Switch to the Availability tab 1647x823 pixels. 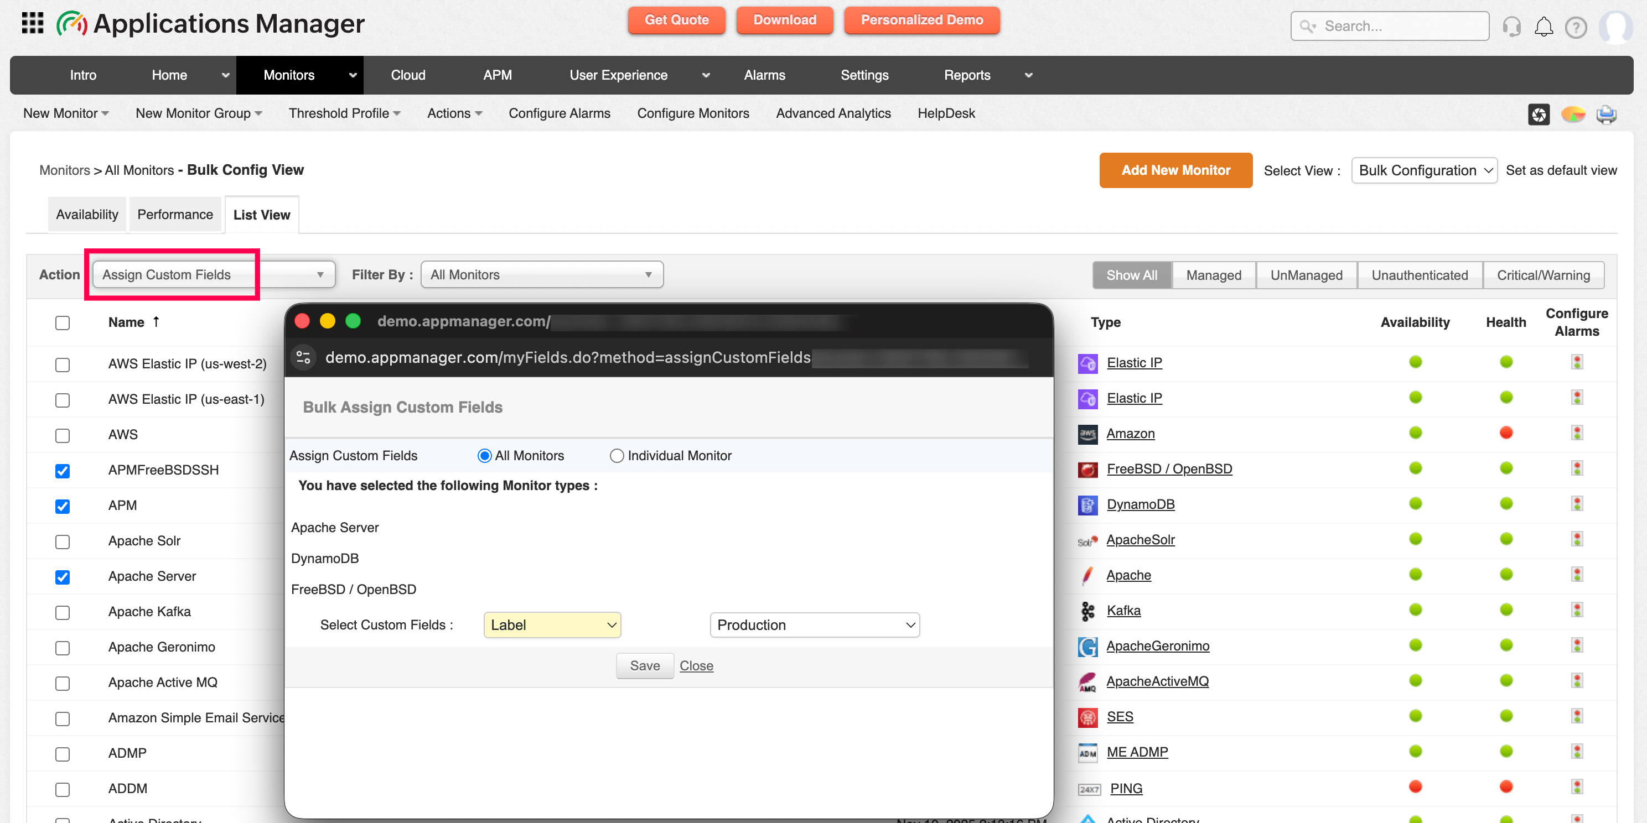point(87,215)
